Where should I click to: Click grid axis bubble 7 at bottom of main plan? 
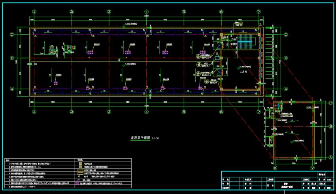[x=259, y=112]
